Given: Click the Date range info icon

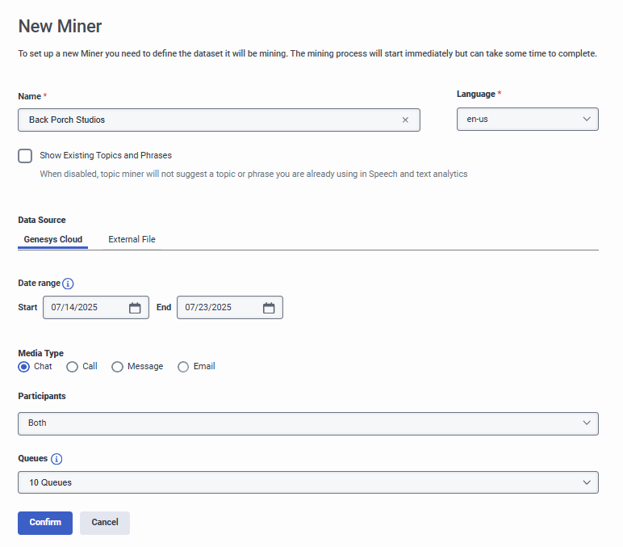Looking at the screenshot, I should pos(68,284).
